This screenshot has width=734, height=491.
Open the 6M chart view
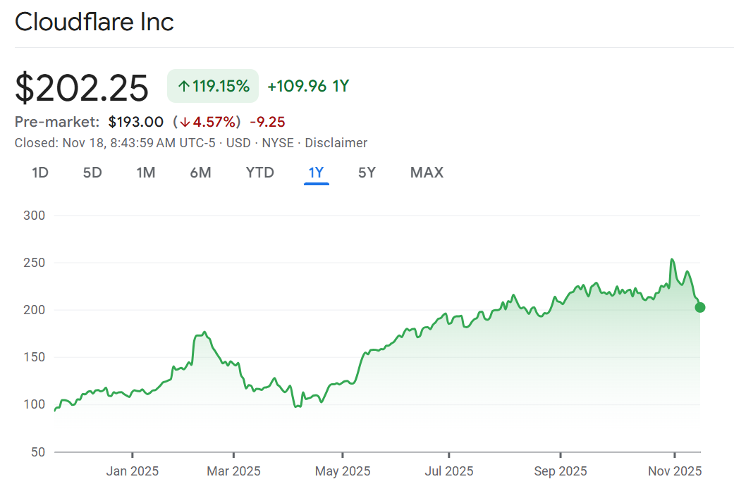200,173
